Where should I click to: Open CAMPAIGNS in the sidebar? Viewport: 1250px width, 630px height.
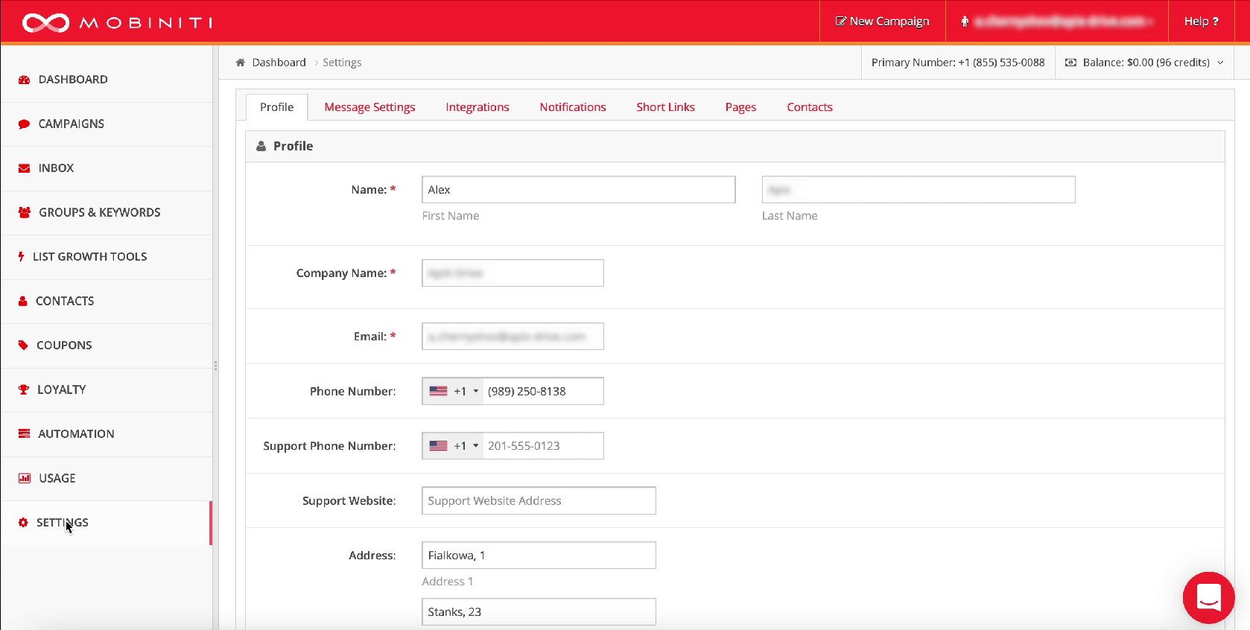(107, 124)
